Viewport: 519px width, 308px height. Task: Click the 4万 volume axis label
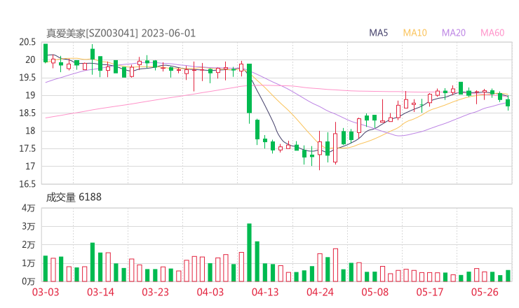click(x=29, y=208)
